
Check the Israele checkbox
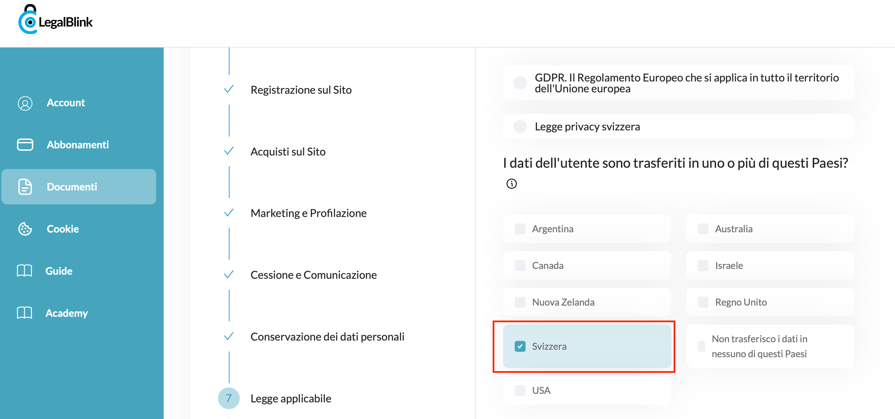click(703, 266)
